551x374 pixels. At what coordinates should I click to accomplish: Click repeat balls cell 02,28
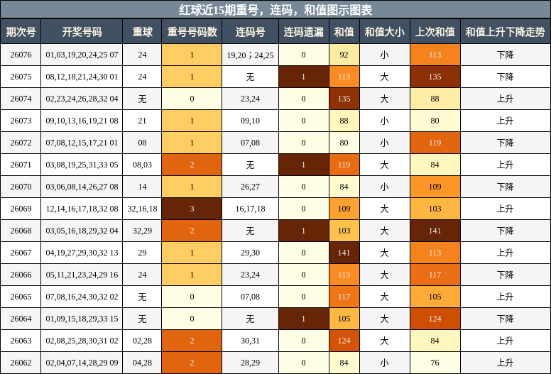(142, 341)
